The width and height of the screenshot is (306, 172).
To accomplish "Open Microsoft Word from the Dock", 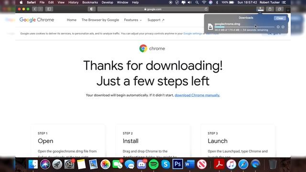I will coord(190,164).
